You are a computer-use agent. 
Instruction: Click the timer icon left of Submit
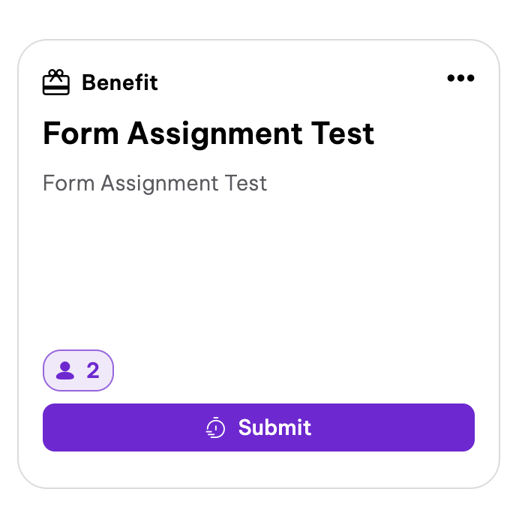pos(216,427)
